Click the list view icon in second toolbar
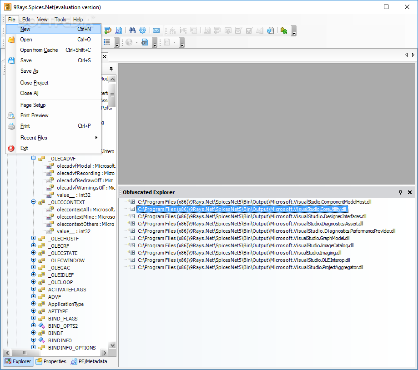Screen dimensions: 418x370 (106, 42)
